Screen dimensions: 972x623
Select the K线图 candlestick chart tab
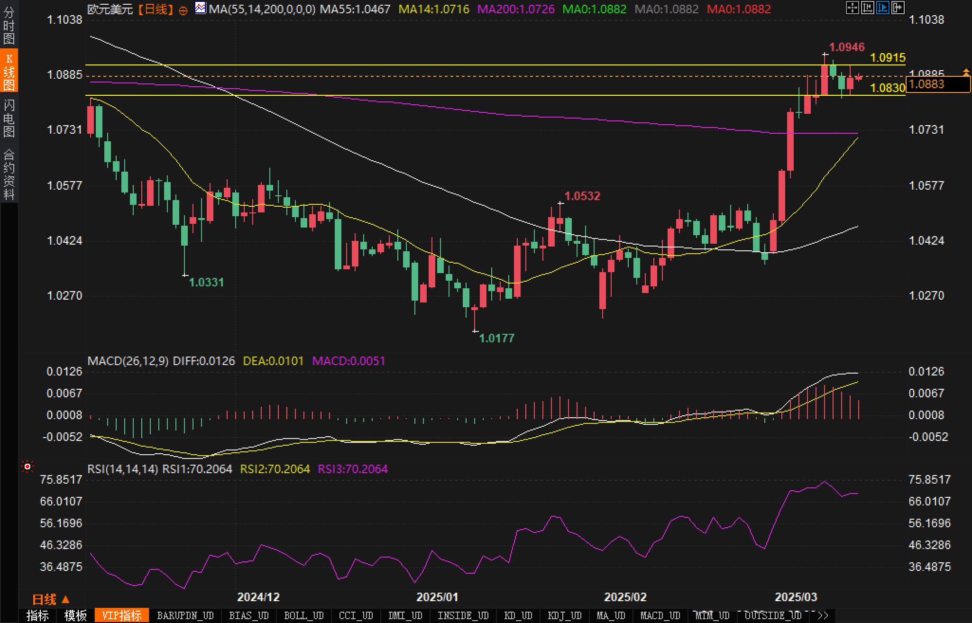pos(9,71)
